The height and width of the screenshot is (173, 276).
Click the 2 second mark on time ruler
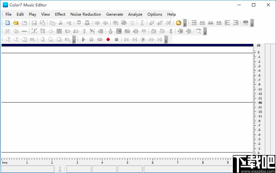(52, 162)
